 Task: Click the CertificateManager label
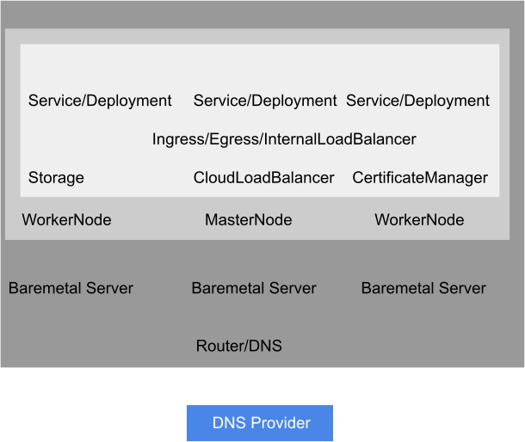click(420, 178)
